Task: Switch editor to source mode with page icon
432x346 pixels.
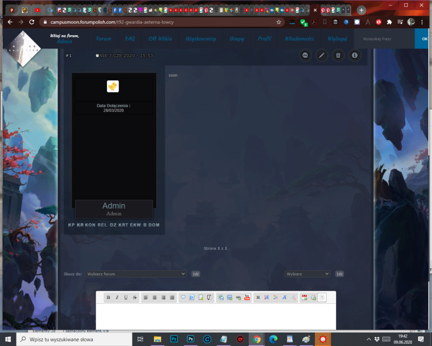Action: (322, 297)
